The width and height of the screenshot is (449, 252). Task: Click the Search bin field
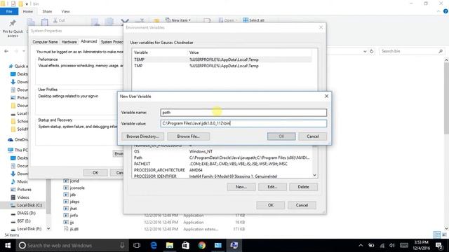[x=412, y=51]
